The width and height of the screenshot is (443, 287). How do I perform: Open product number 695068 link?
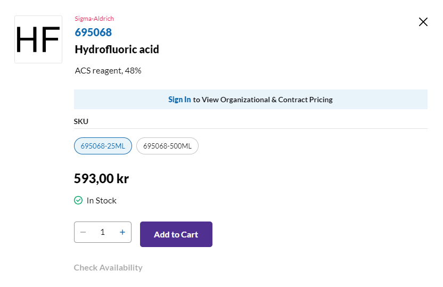click(x=93, y=32)
